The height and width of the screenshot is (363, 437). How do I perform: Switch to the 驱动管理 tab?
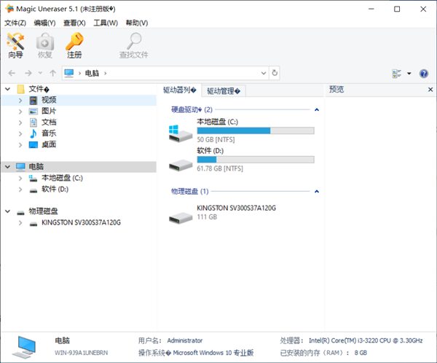pos(226,91)
